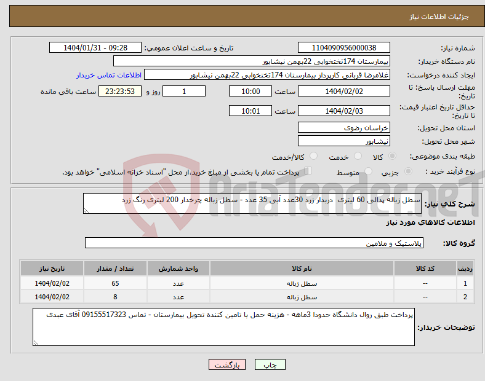The width and height of the screenshot is (485, 381).
Task: Click the resize handle of description textarea
Action: tap(86, 211)
